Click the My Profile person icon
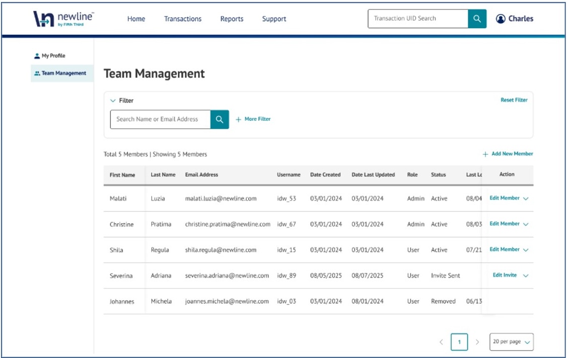 pos(36,56)
